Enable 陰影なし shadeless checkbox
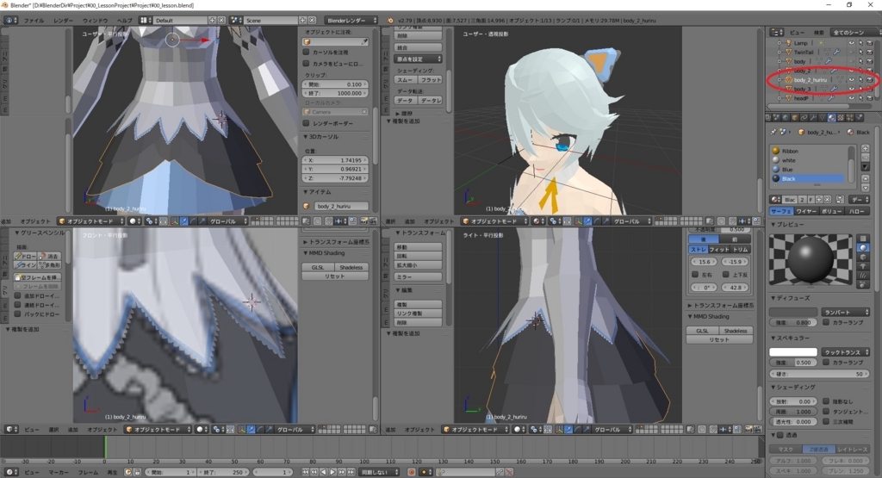 [x=826, y=401]
